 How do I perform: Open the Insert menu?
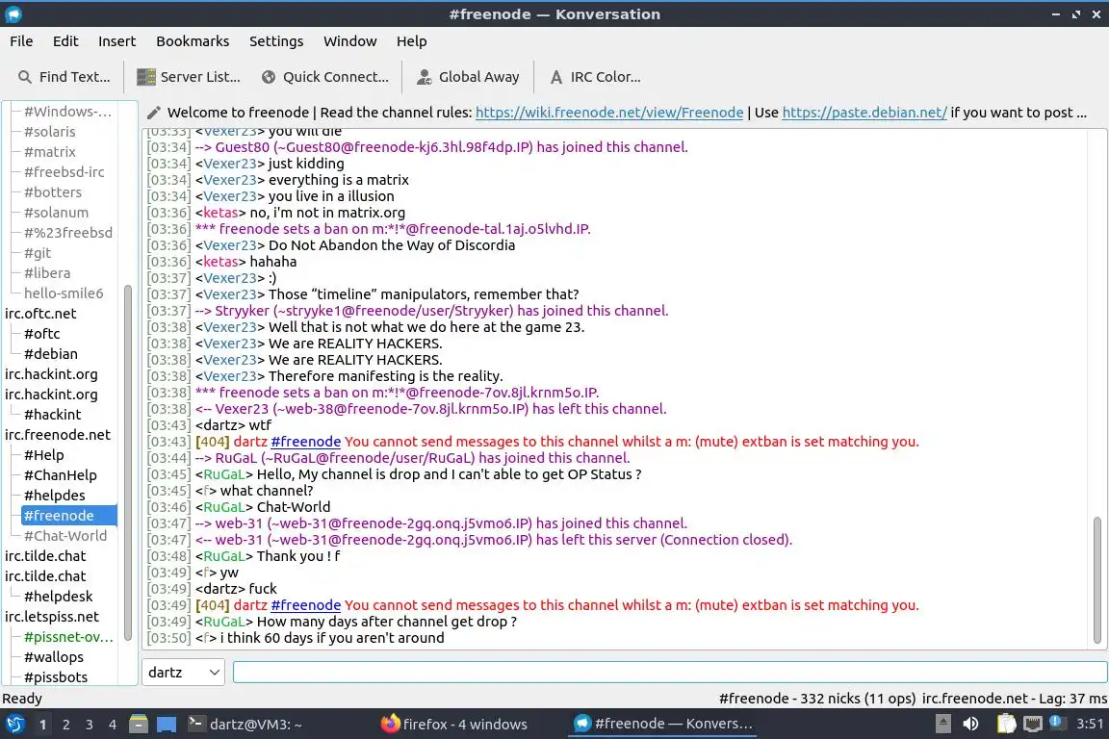(x=116, y=41)
